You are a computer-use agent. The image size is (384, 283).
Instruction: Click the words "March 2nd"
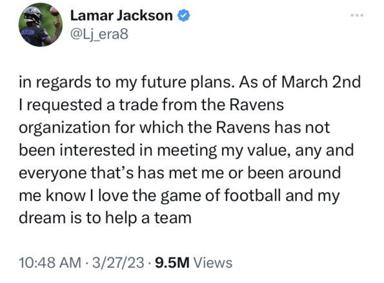321,82
